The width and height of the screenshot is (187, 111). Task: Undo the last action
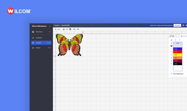pos(75,29)
